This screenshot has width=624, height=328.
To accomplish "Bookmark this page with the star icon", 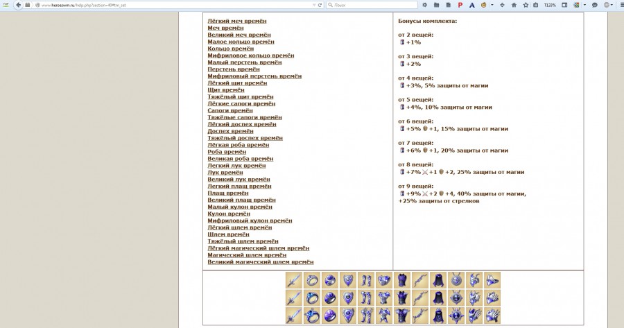I will click(526, 5).
